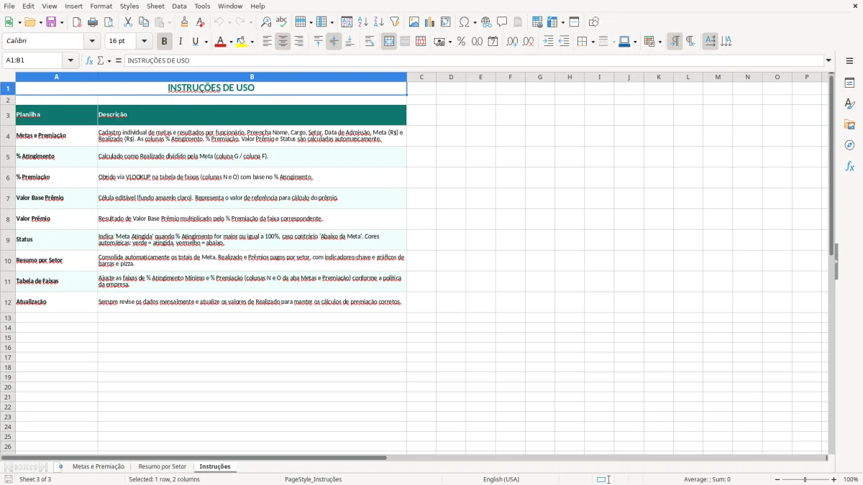Screen dimensions: 863x485
Task: Open the Borders dropdown arrow
Action: coord(593,42)
